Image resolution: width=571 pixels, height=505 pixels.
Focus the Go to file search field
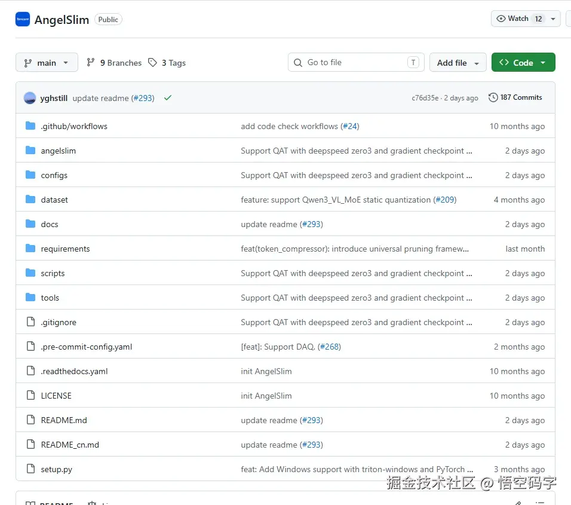tap(356, 62)
